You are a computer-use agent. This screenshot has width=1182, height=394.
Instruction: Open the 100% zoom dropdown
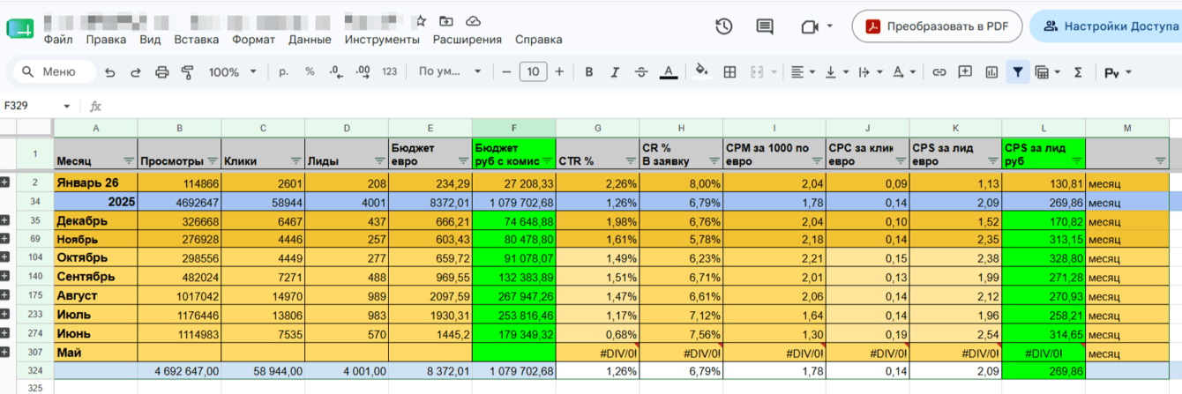point(233,72)
